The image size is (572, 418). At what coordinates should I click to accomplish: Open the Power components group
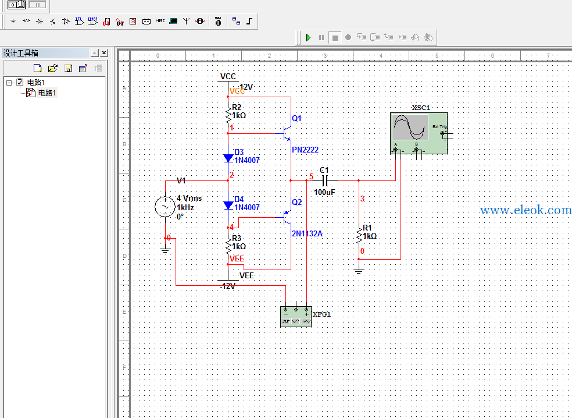[x=146, y=21]
